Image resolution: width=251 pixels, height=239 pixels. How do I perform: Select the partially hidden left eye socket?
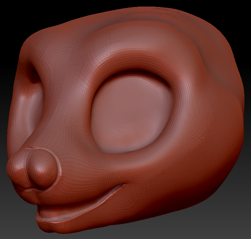[32, 100]
